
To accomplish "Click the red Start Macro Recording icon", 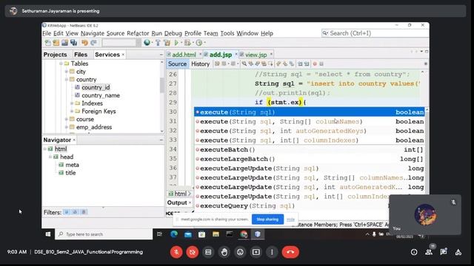I will pyautogui.click(x=315, y=64).
